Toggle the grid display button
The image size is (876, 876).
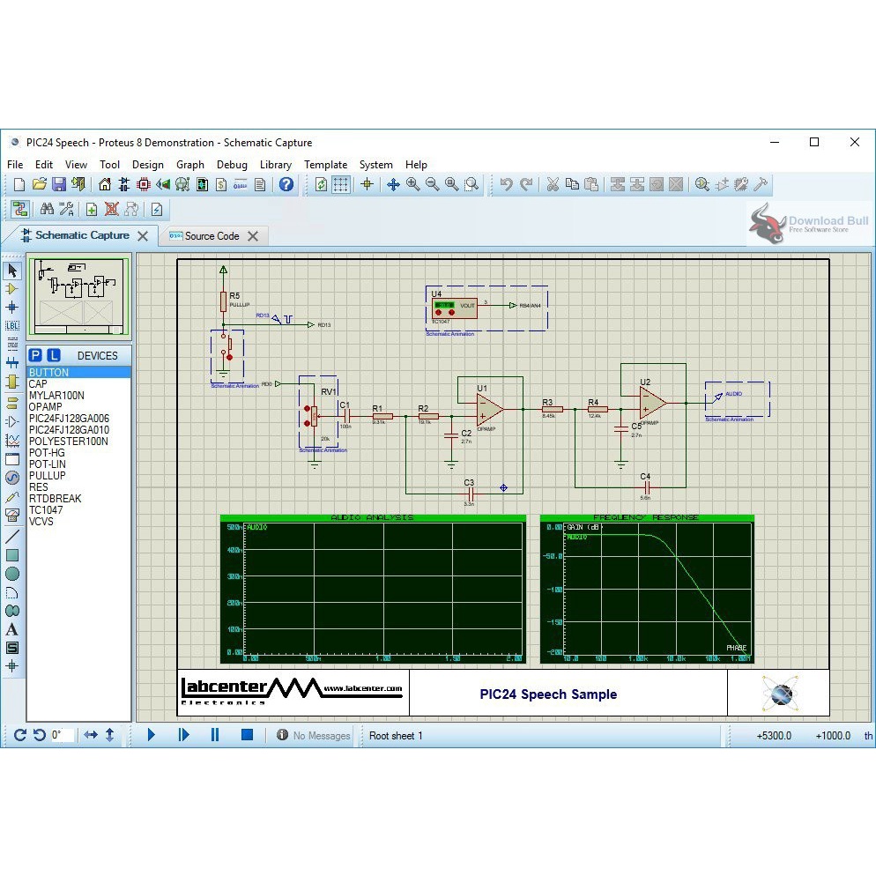[341, 184]
